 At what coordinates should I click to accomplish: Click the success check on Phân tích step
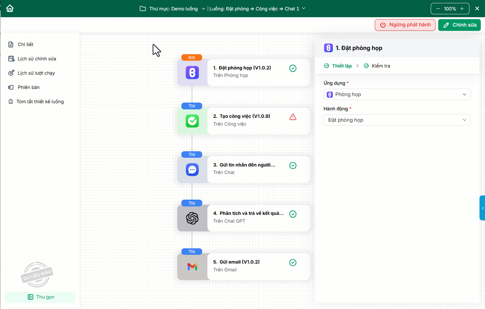[293, 214]
